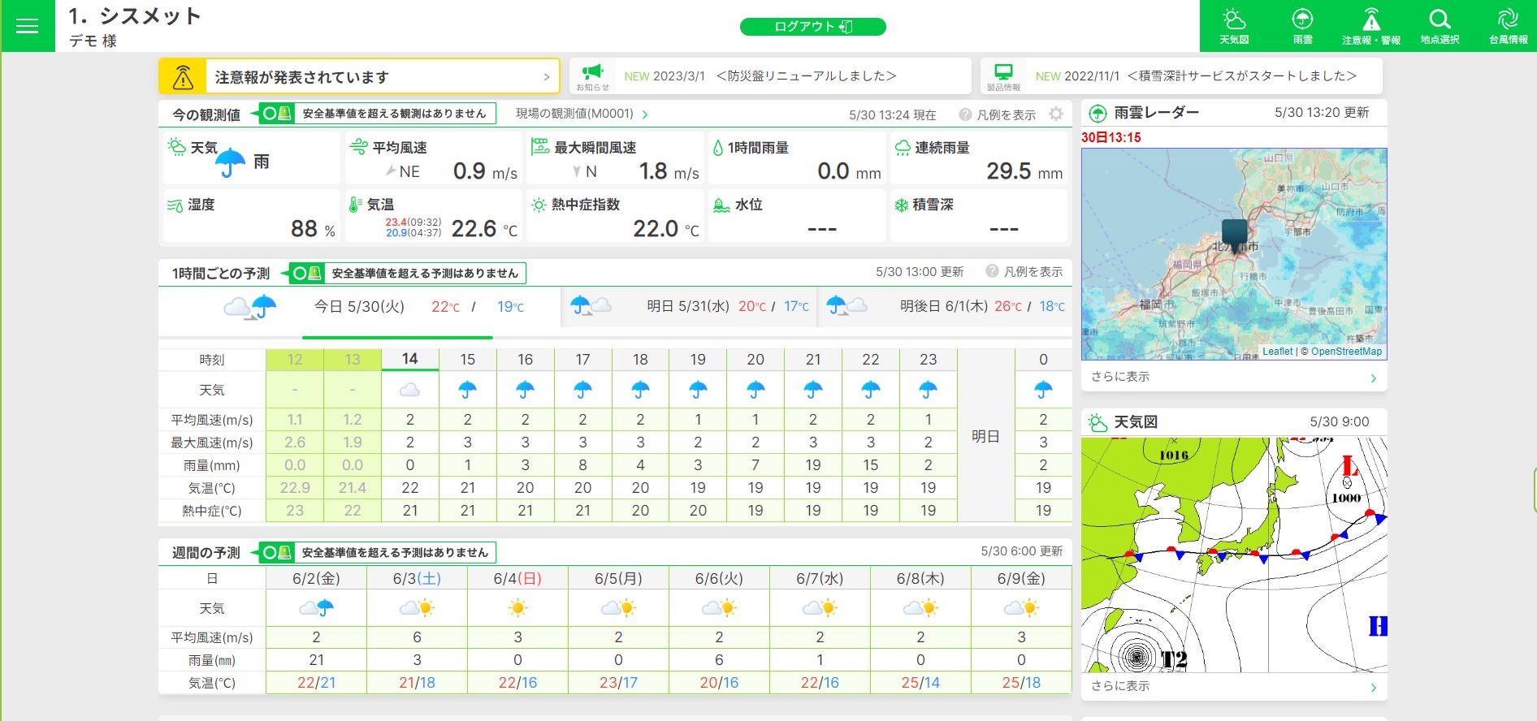The image size is (1537, 721).
Task: Click the 製品情報 monitor icon
Action: [x=1004, y=76]
